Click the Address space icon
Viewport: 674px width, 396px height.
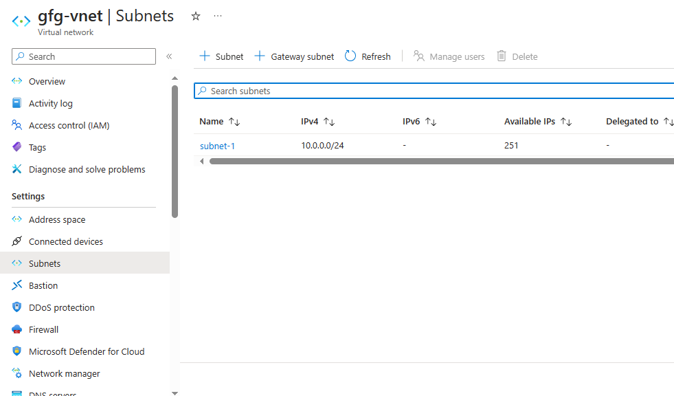16,219
